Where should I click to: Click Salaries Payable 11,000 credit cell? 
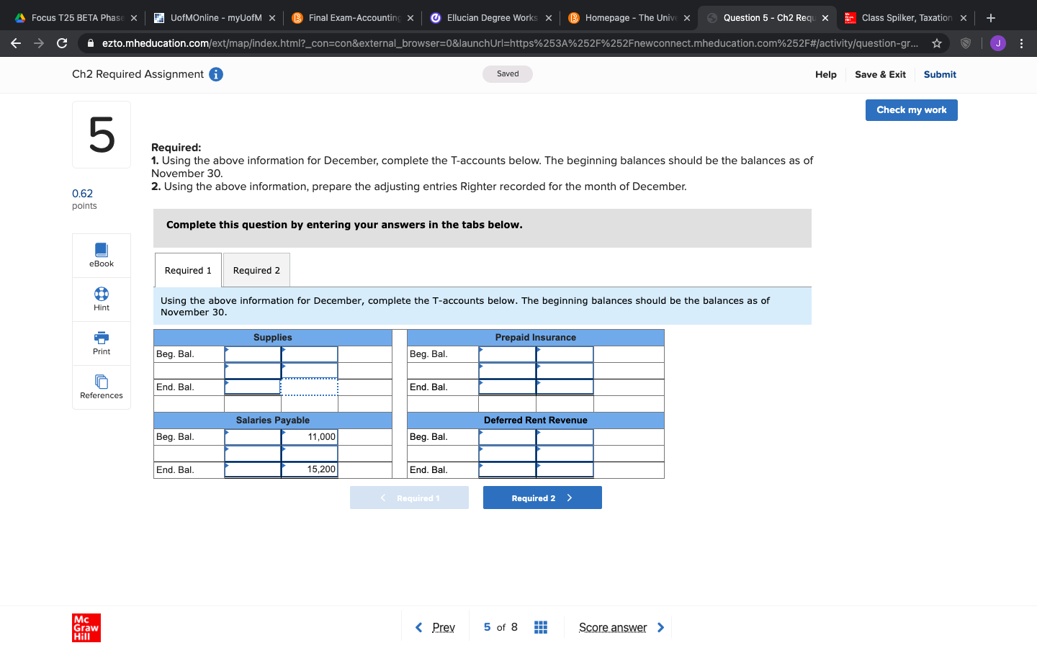click(310, 437)
